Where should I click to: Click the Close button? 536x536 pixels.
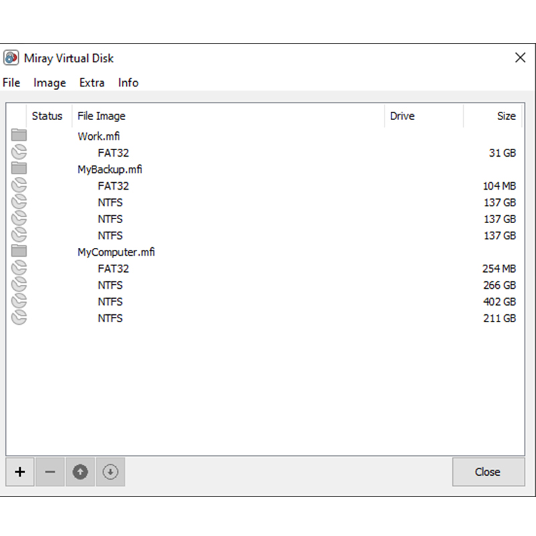[x=488, y=472]
